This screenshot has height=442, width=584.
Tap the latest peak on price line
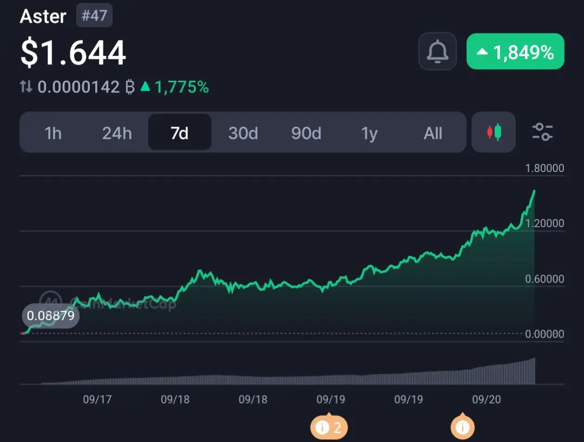click(534, 191)
